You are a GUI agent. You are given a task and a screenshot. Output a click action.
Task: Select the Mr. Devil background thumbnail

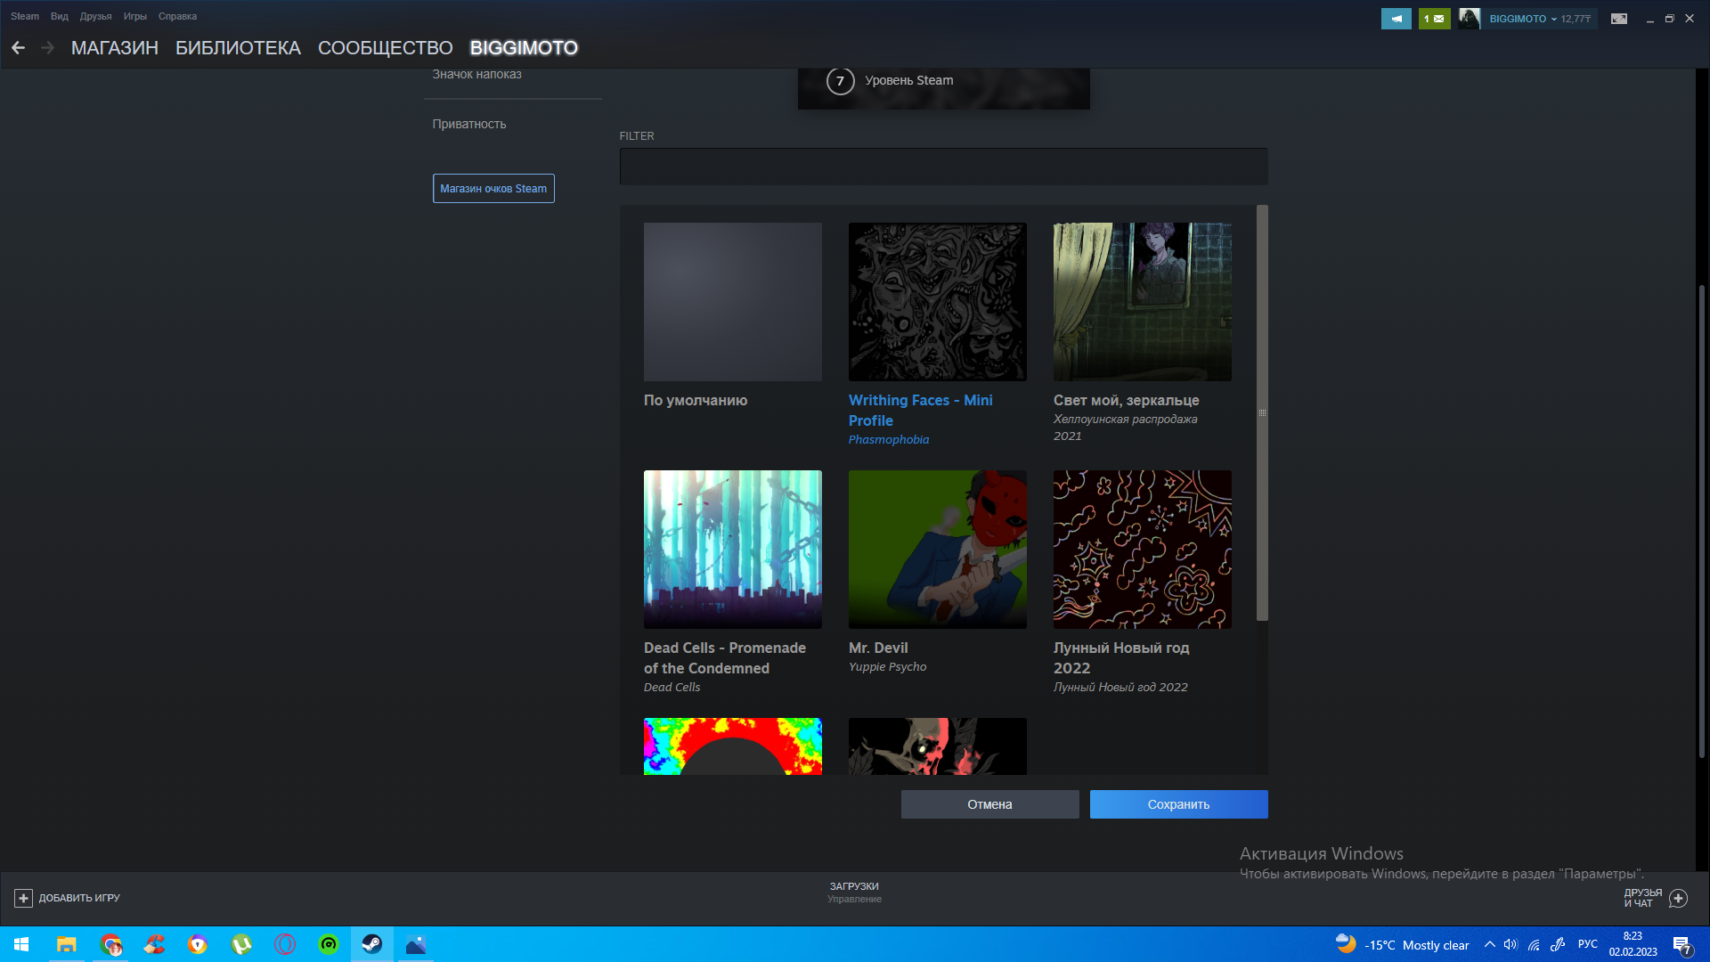point(937,550)
